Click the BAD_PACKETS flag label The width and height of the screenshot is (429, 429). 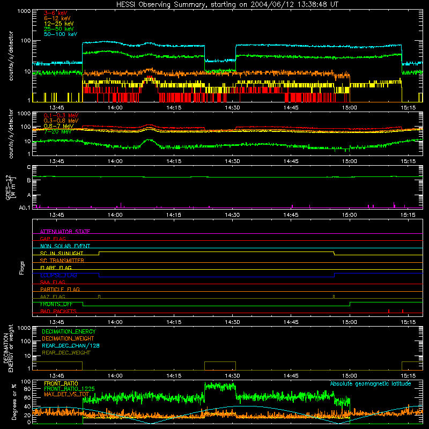click(x=58, y=311)
